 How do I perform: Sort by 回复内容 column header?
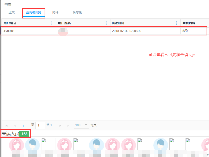[x=189, y=23]
